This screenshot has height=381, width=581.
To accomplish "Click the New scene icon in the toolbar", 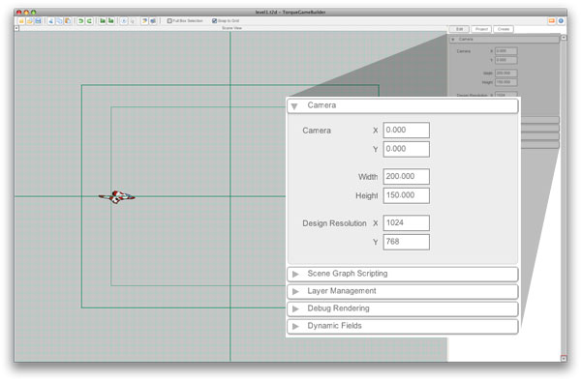I will (21, 21).
